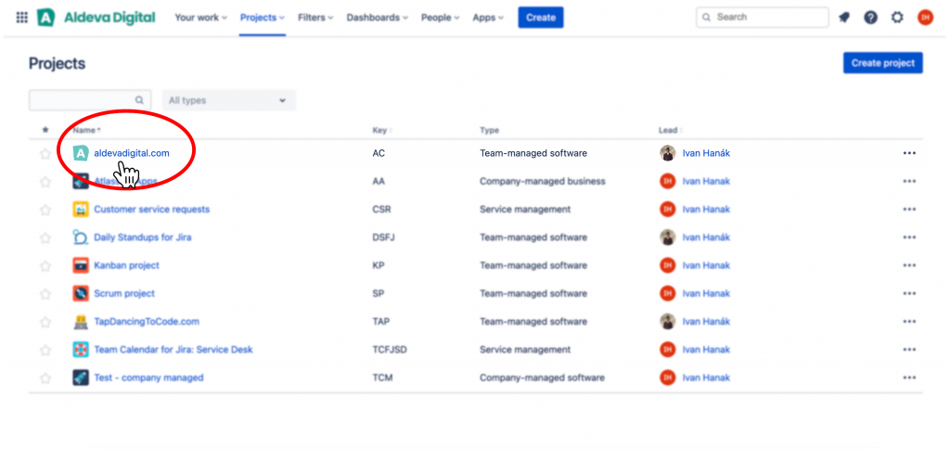This screenshot has height=449, width=950.
Task: Sort projects by Name column
Action: tap(86, 130)
